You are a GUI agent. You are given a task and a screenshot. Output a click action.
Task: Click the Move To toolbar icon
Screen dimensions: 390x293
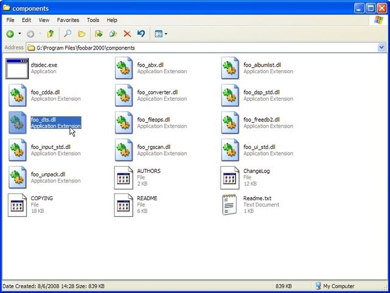tap(99, 34)
